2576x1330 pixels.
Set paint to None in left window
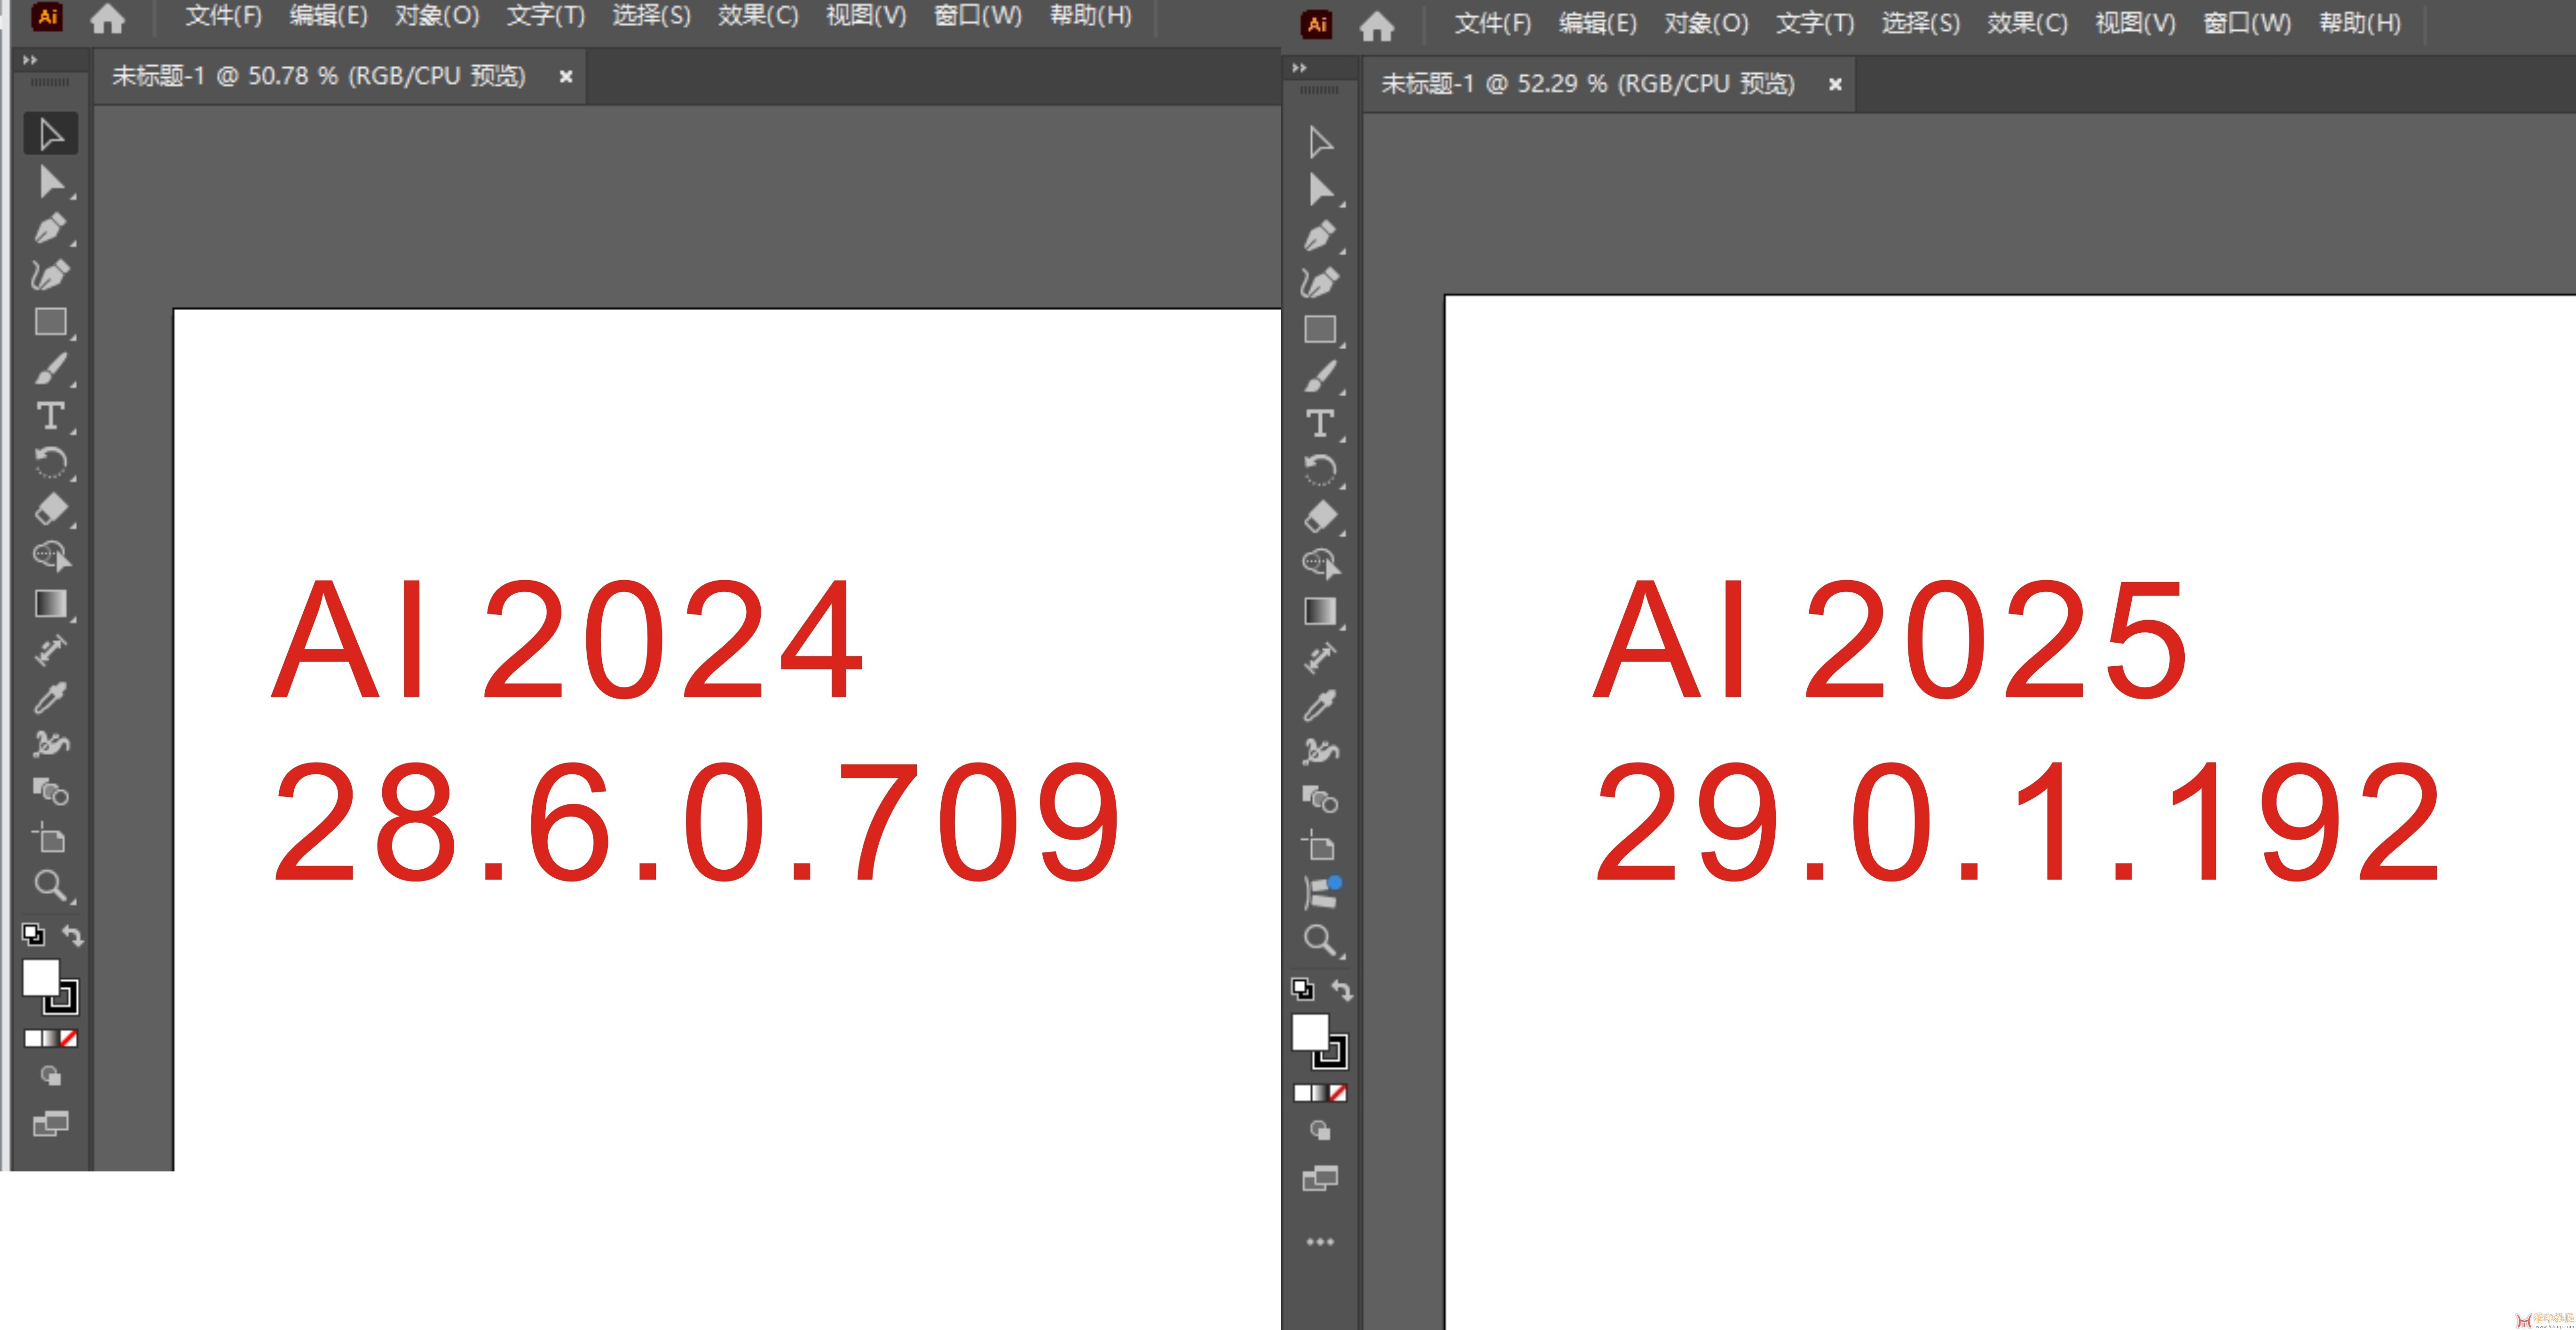click(68, 1038)
